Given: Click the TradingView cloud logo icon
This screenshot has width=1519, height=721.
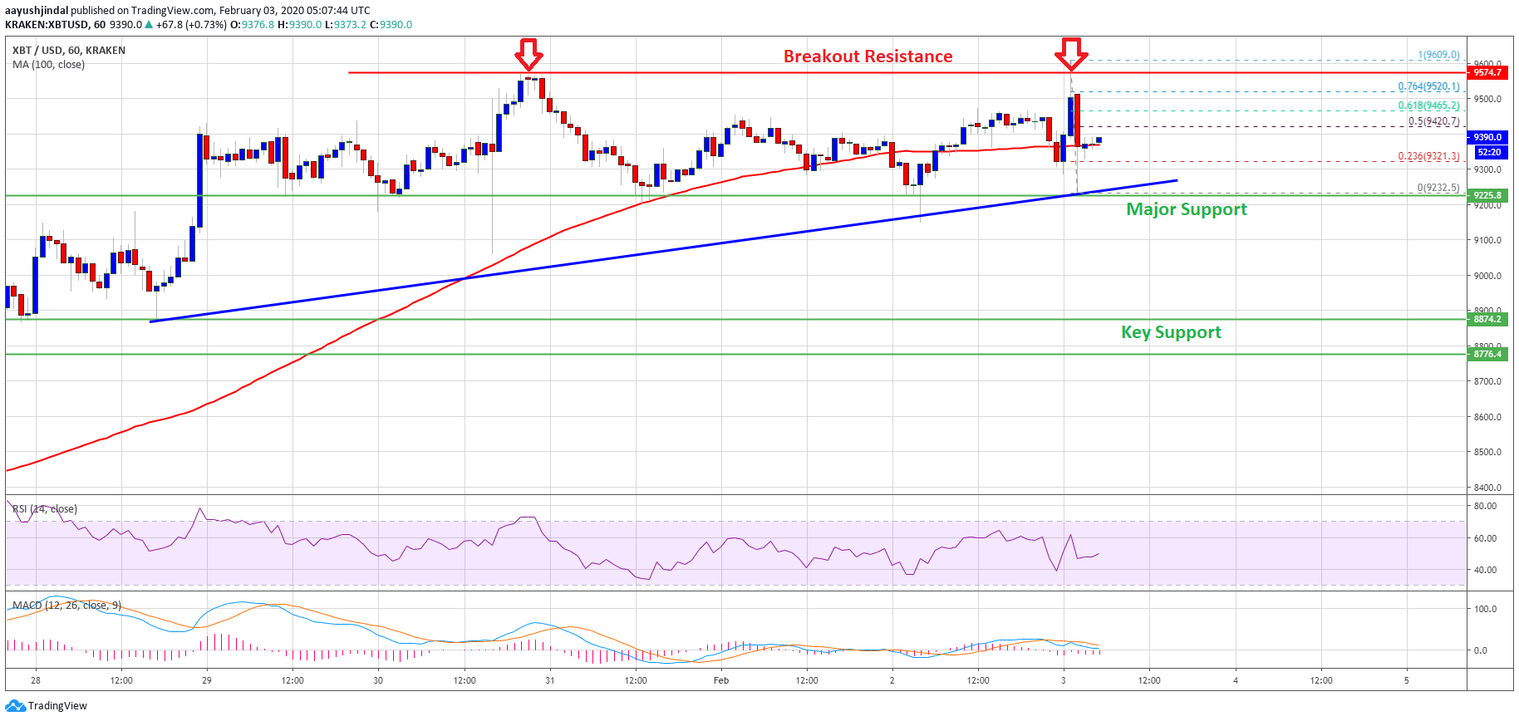Looking at the screenshot, I should [15, 706].
